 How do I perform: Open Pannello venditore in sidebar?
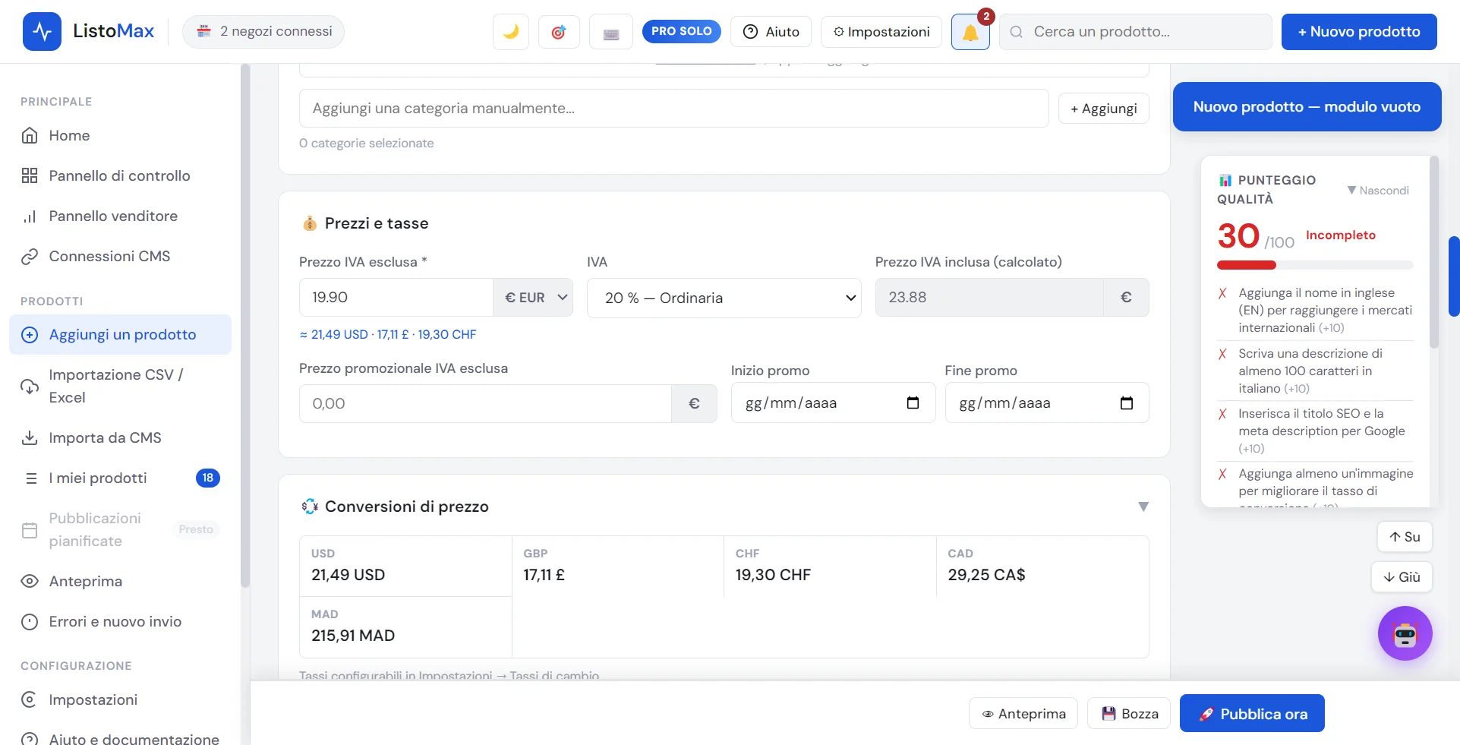click(x=120, y=216)
